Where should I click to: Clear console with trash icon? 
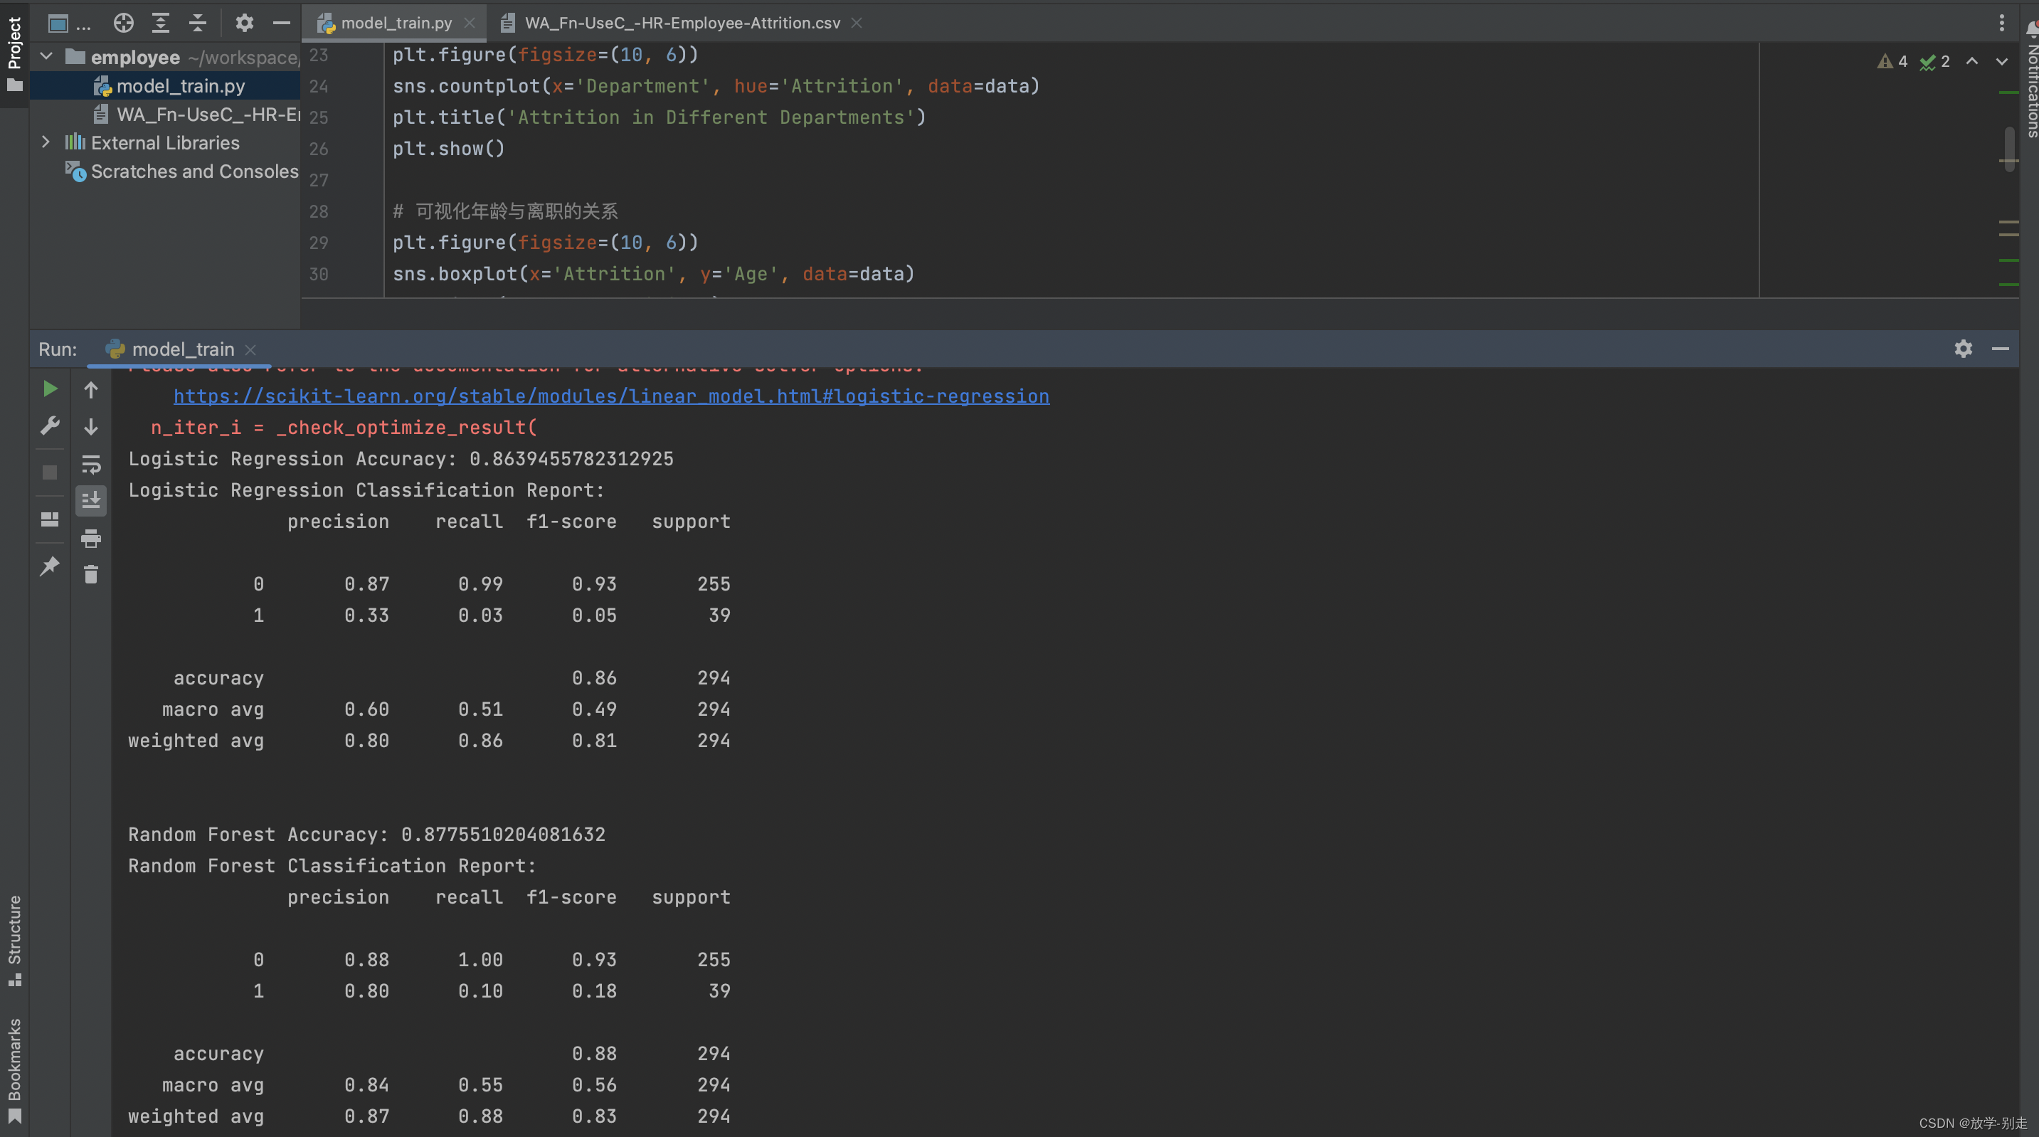pos(91,575)
